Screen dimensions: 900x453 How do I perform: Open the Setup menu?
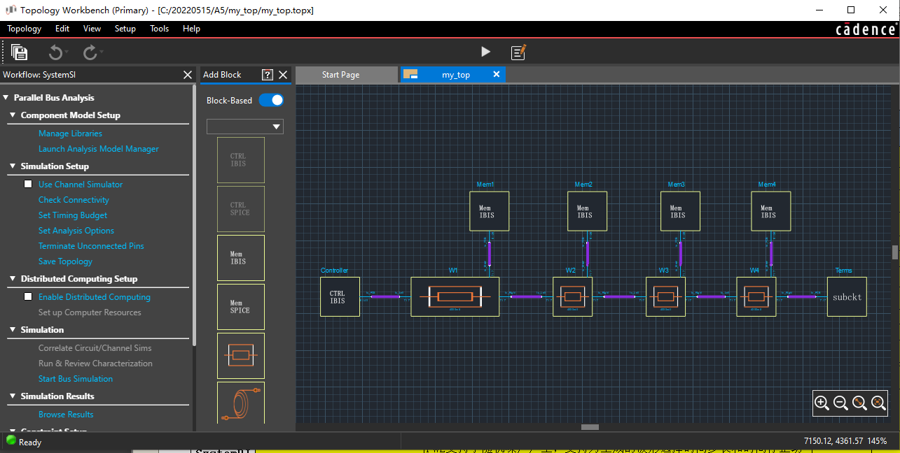click(x=125, y=29)
